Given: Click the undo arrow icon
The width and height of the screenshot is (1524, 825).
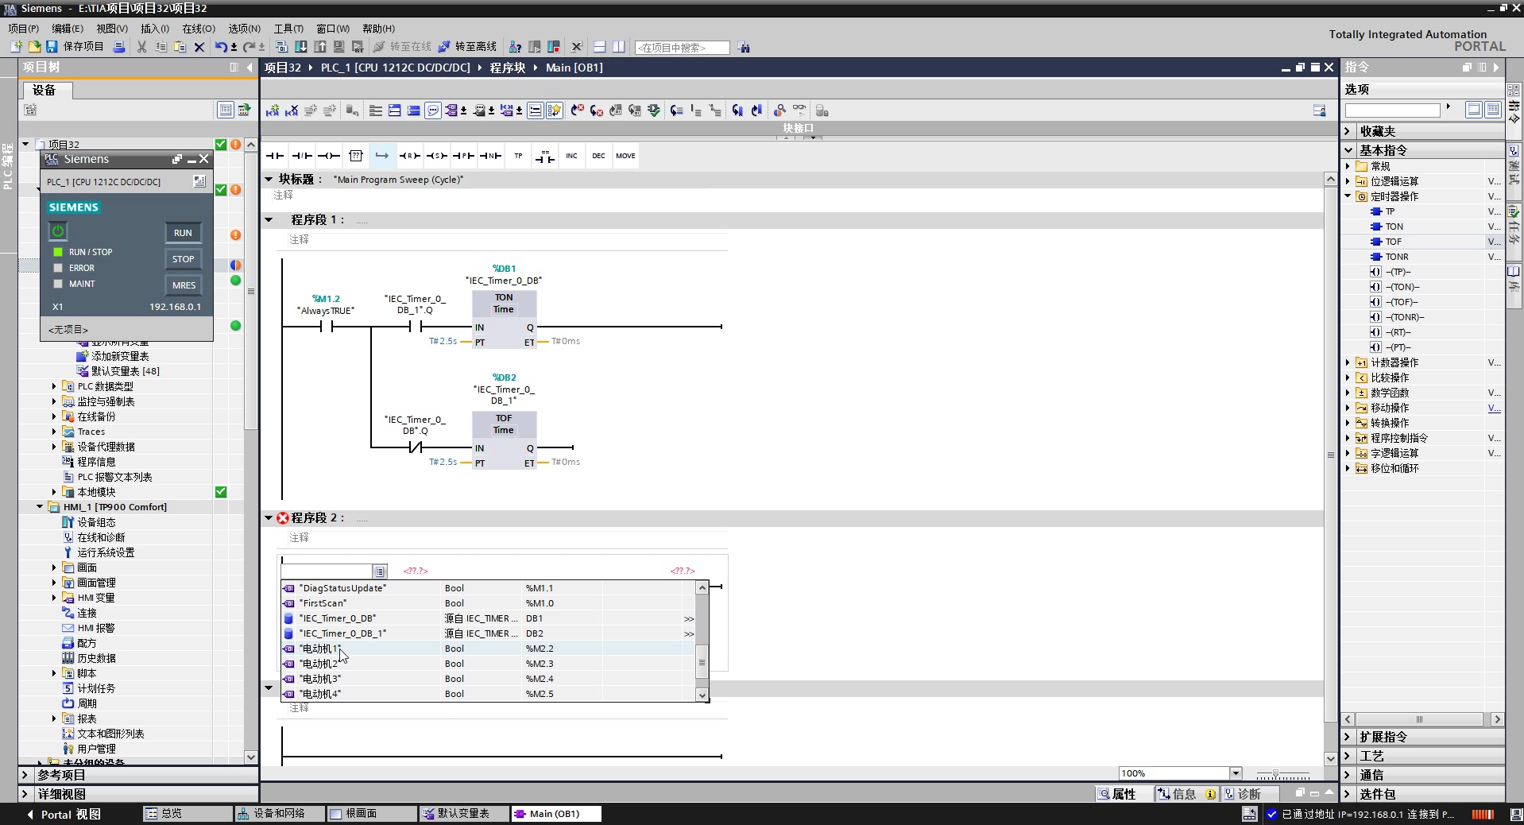Looking at the screenshot, I should point(221,47).
